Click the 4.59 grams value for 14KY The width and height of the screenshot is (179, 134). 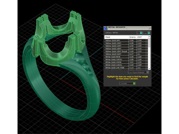131,46
